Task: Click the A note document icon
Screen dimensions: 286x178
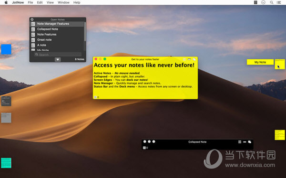Action: coord(33,45)
